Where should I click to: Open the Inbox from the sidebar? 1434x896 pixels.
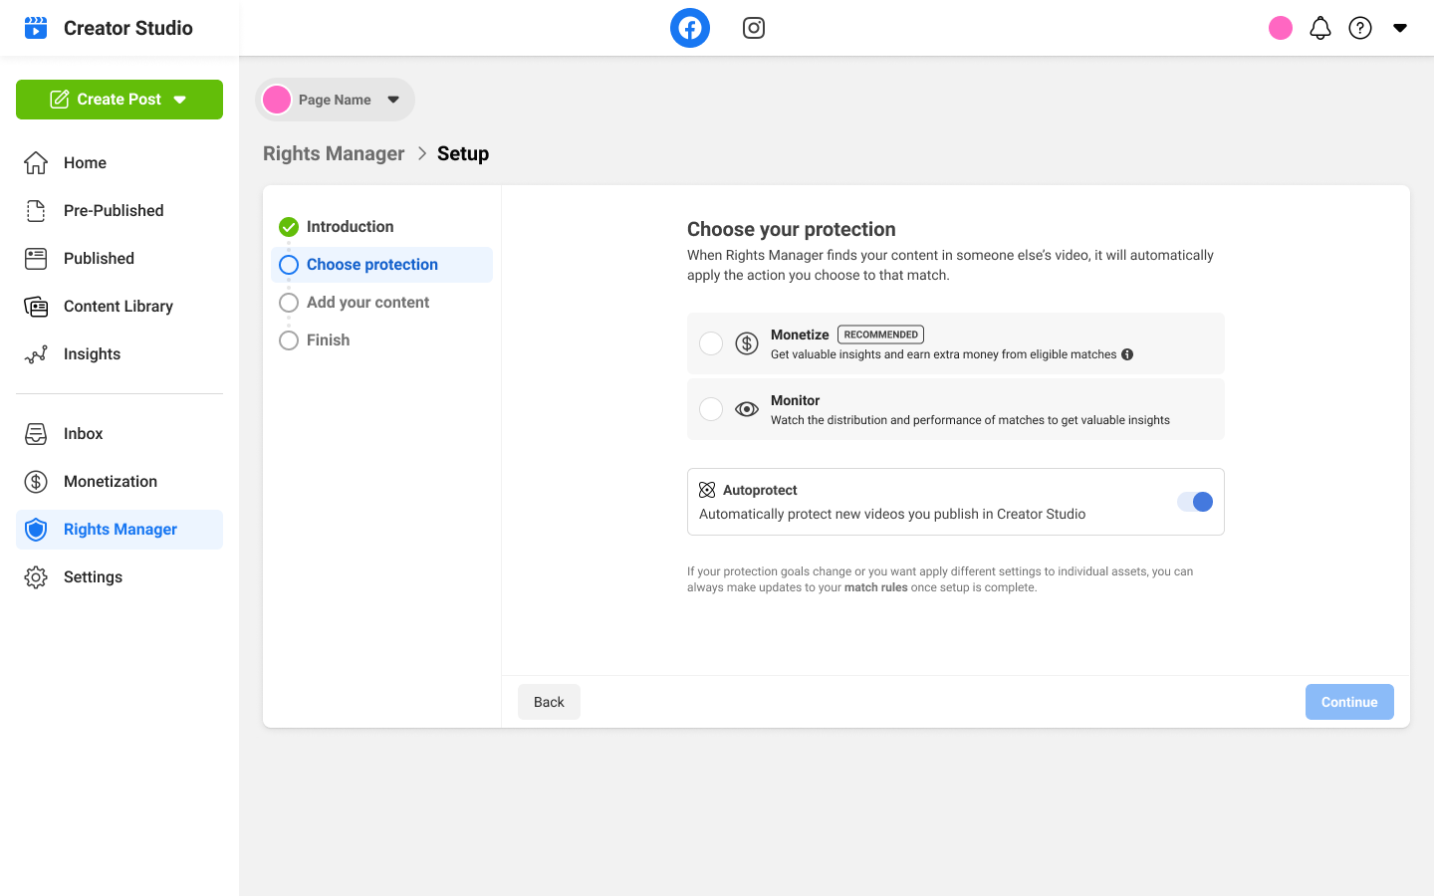[83, 433]
